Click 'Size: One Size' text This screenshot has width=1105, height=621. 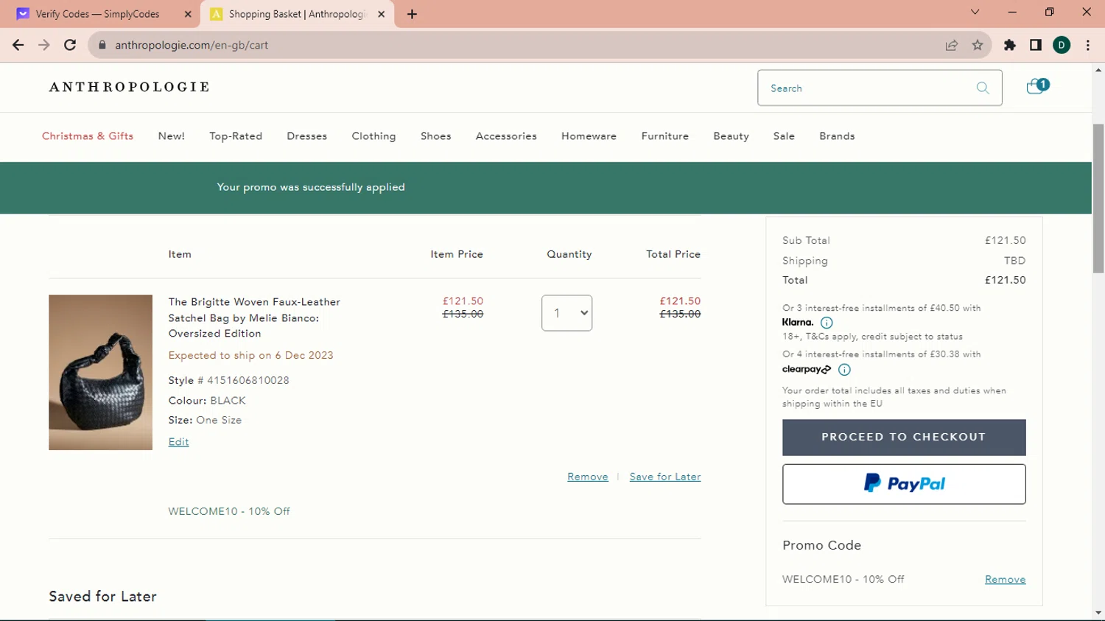coord(205,420)
